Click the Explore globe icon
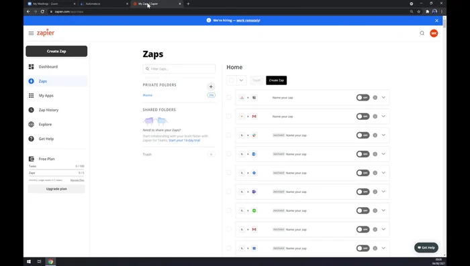 coord(31,124)
